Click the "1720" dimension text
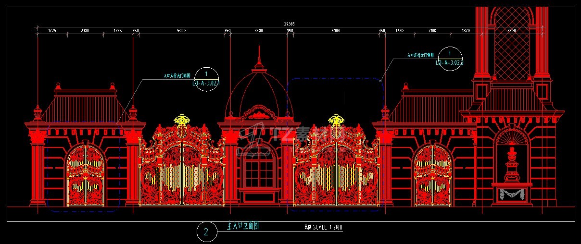Viewport: 581px width, 244px height. point(399,31)
